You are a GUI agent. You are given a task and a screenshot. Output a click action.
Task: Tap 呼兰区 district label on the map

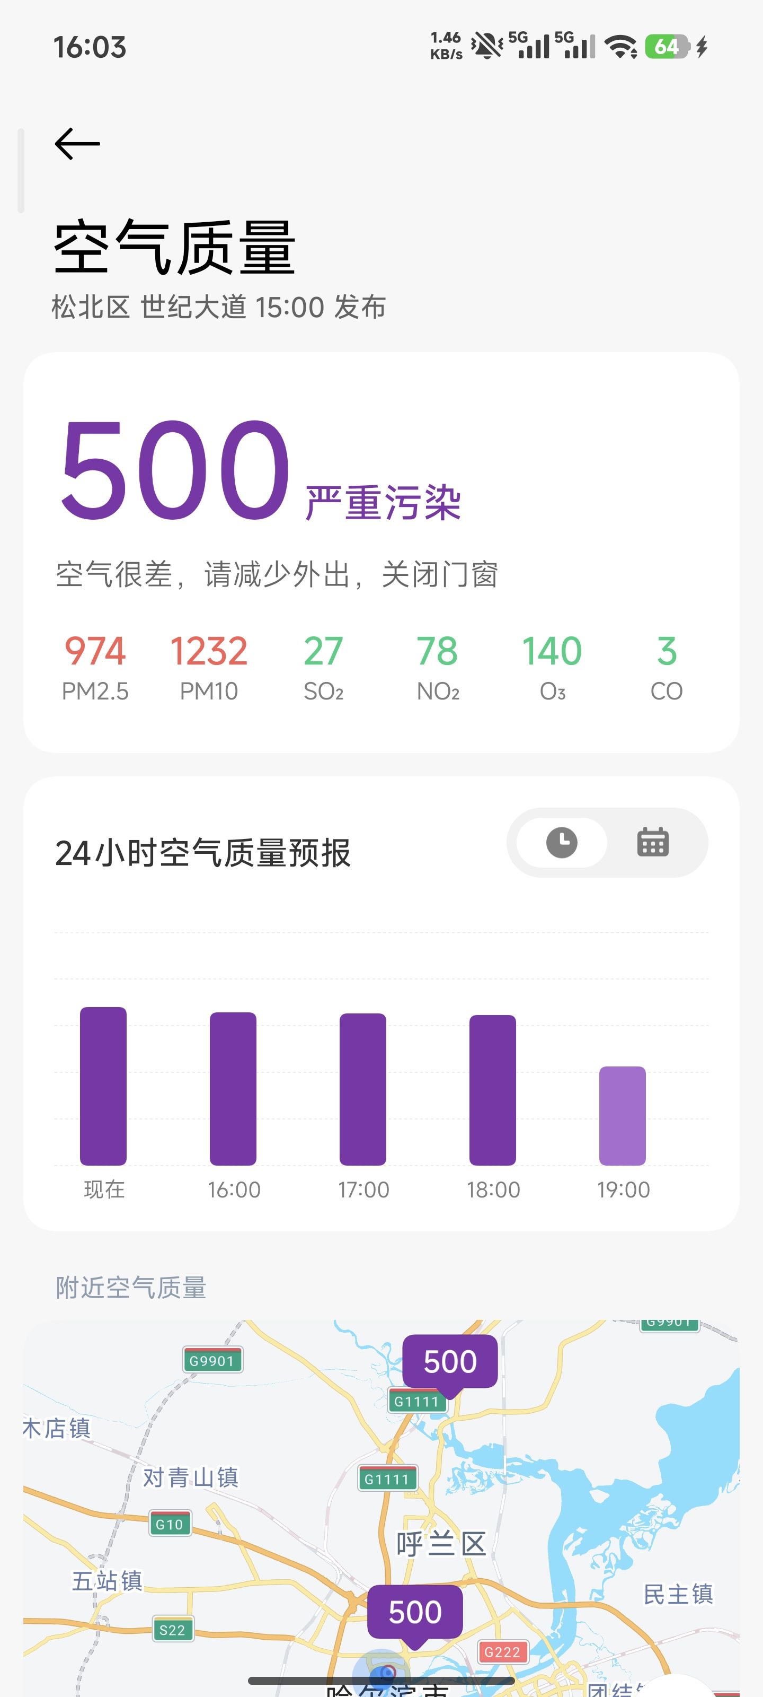click(441, 1544)
